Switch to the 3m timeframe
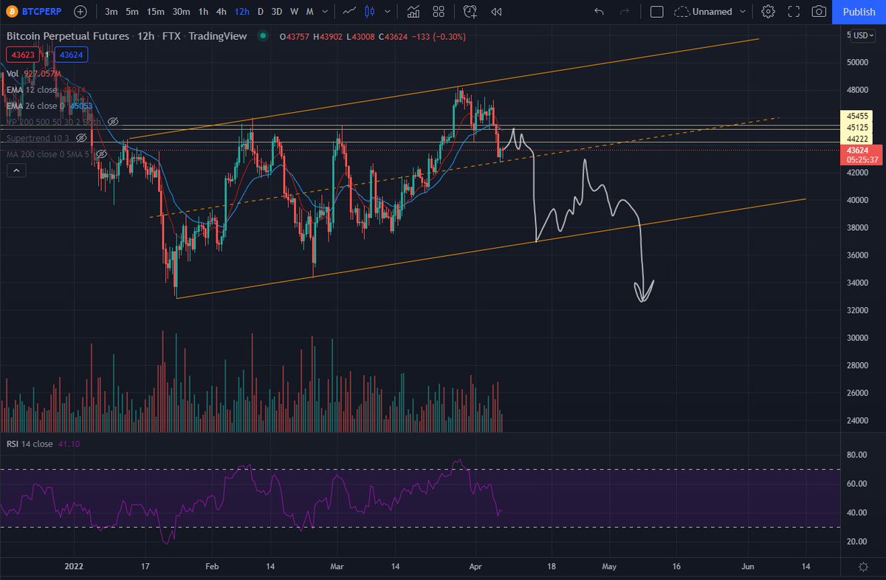Screen dimensions: 886x580 [111, 12]
